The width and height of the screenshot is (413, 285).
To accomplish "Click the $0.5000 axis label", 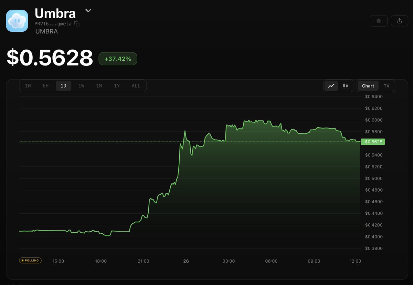I will [374, 179].
